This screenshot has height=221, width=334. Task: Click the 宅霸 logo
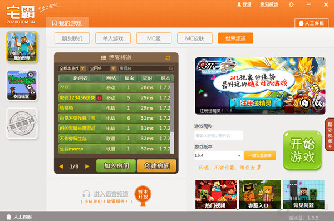click(21, 14)
